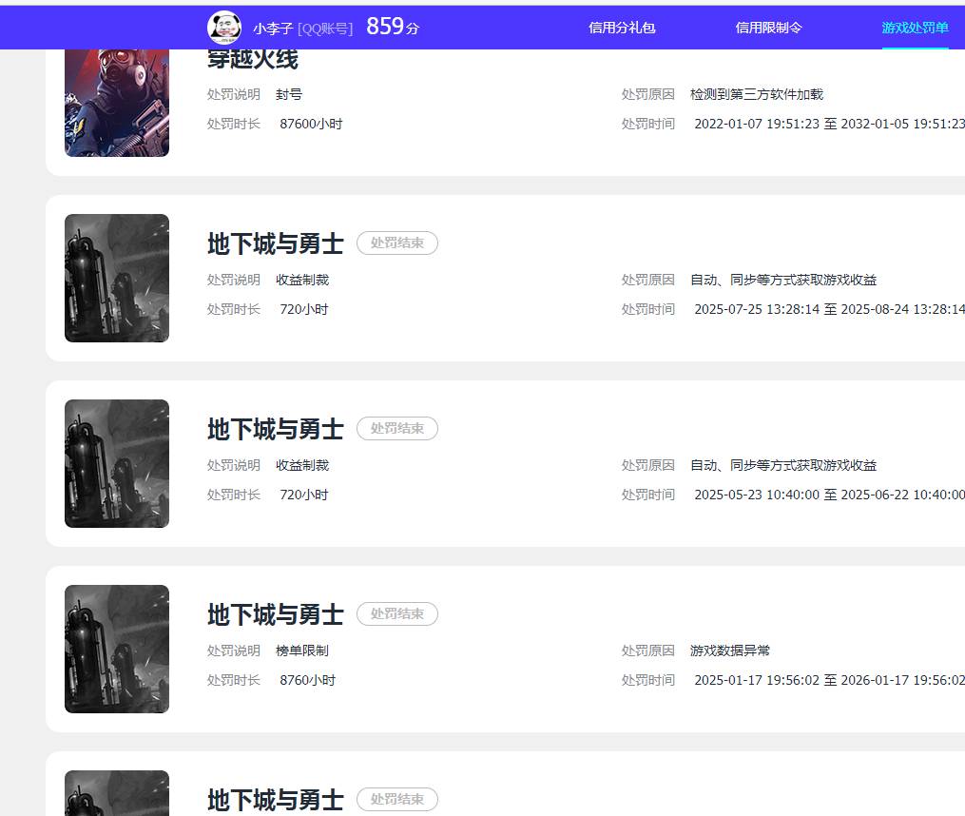Click the 地下城与勇士 title of the 8760小时 penalty

[x=275, y=614]
